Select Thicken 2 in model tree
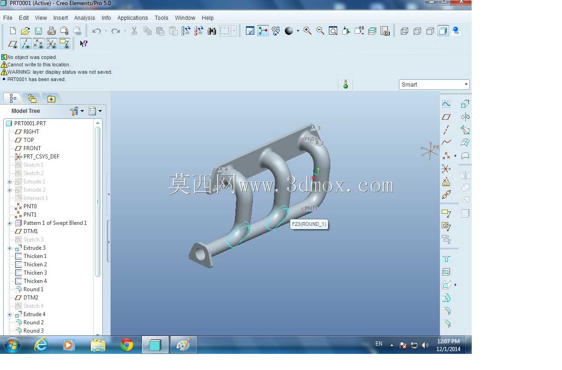The width and height of the screenshot is (562, 370). pyautogui.click(x=35, y=264)
